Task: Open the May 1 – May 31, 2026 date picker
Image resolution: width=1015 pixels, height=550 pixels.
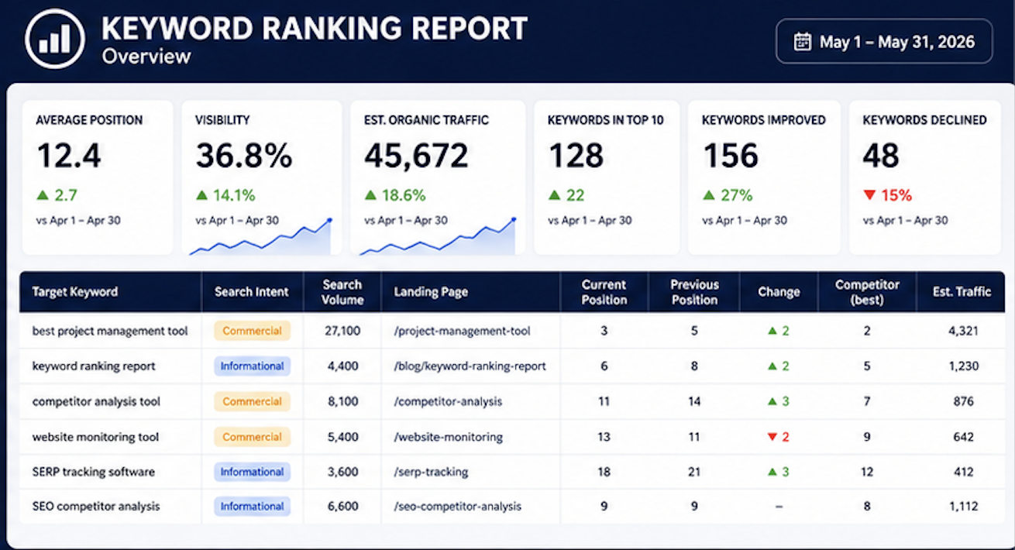Action: (884, 41)
